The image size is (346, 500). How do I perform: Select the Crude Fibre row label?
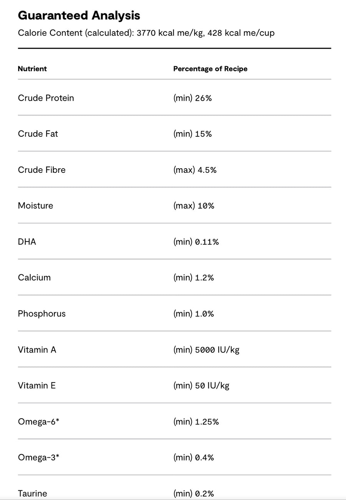pos(42,170)
